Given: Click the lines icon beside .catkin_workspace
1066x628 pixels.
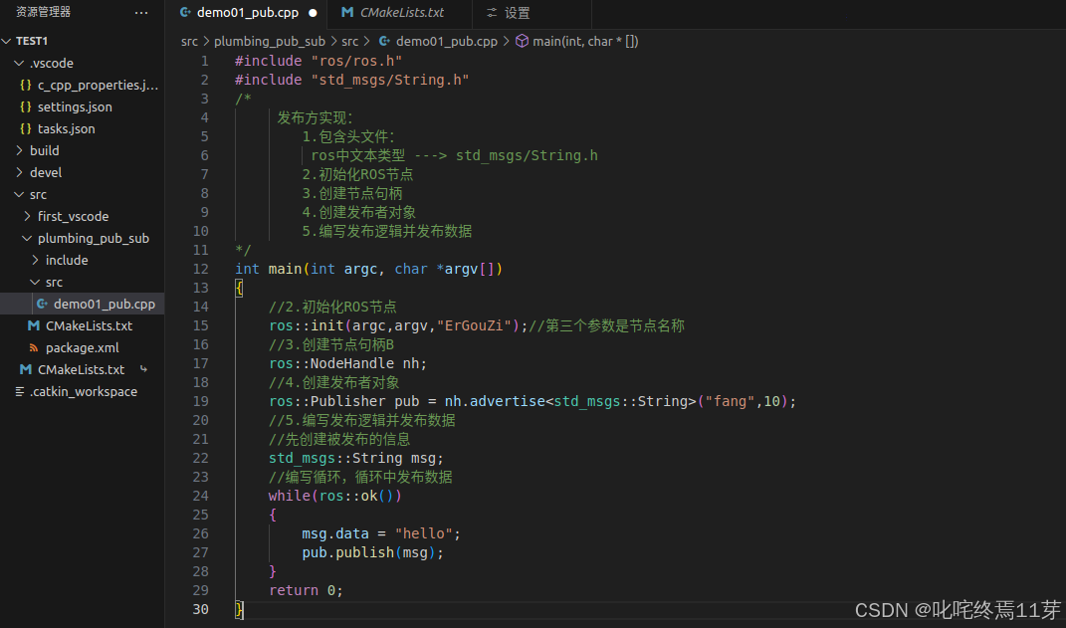Looking at the screenshot, I should (20, 391).
